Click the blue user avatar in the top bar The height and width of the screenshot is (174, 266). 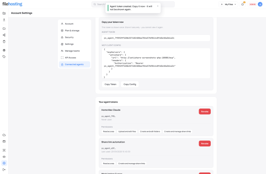click(x=260, y=4)
